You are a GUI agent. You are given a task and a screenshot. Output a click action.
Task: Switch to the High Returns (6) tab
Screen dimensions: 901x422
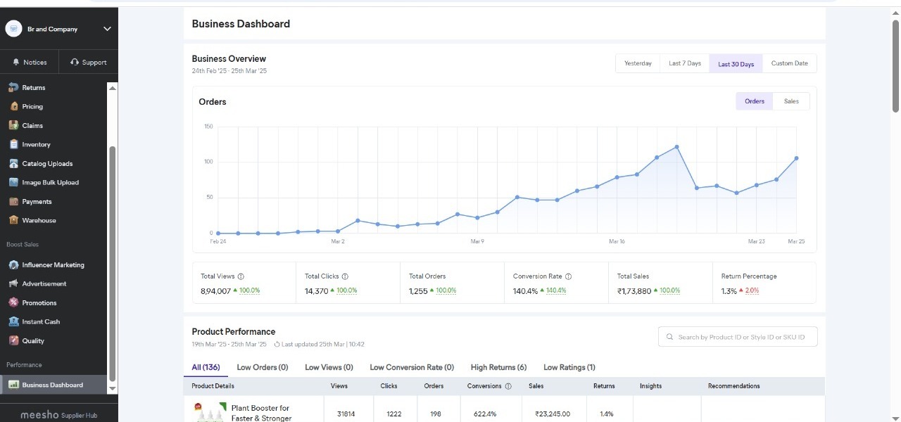coord(498,367)
